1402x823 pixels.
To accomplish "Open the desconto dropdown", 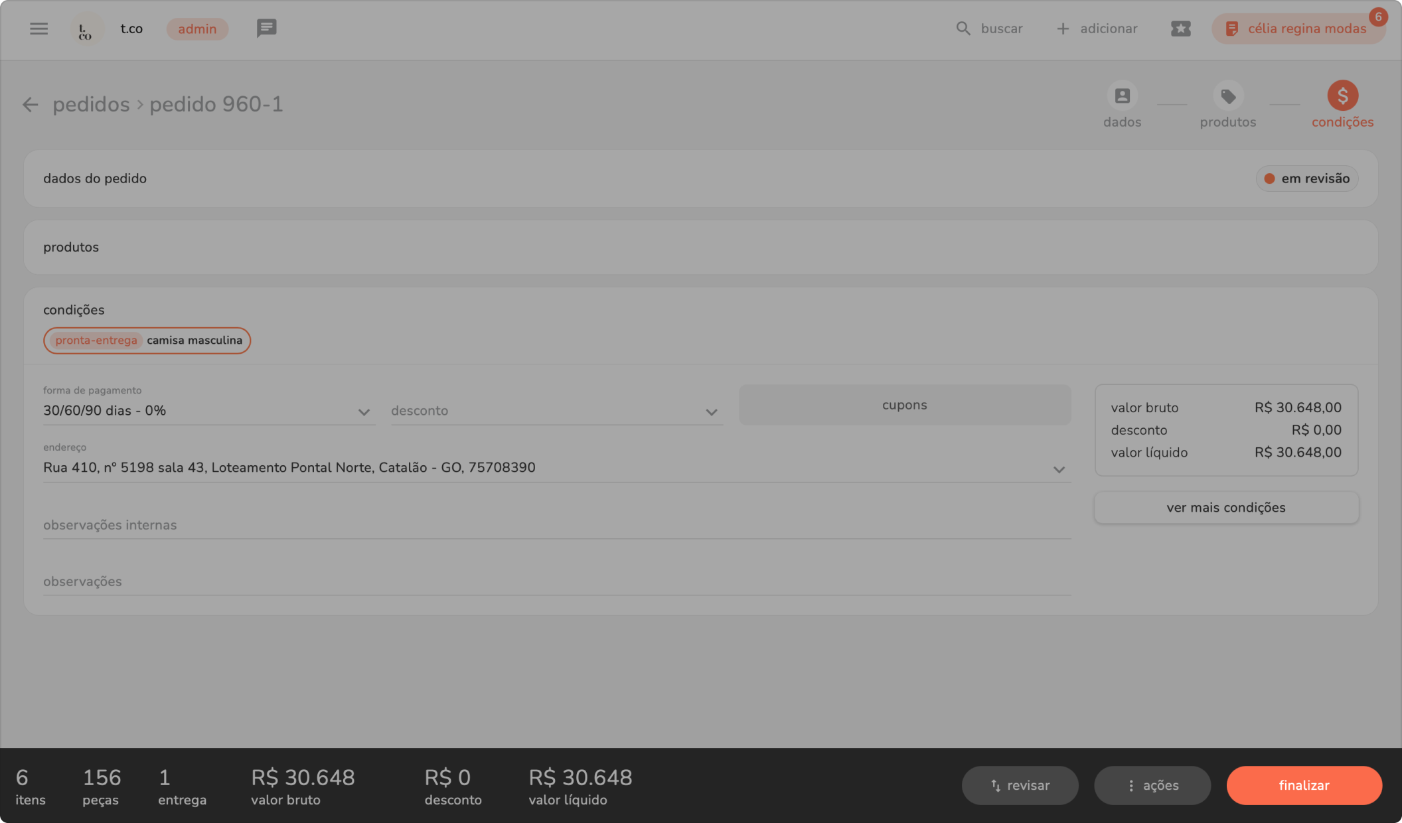I will (x=556, y=411).
